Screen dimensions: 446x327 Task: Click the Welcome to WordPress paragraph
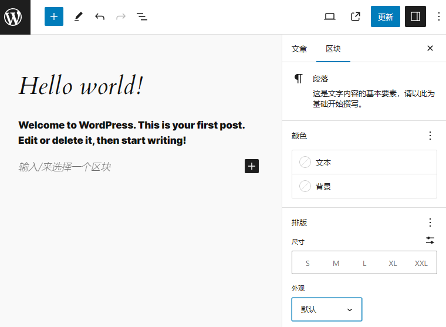131,133
